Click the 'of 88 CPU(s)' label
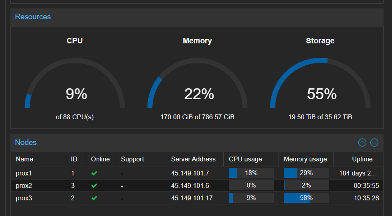392x216 pixels. tap(75, 117)
